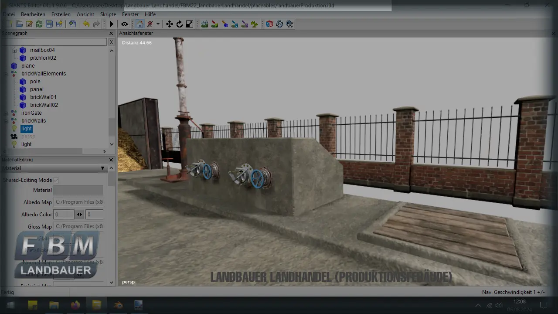Click the first gear refresh icon
558x314 pixels.
(x=279, y=24)
